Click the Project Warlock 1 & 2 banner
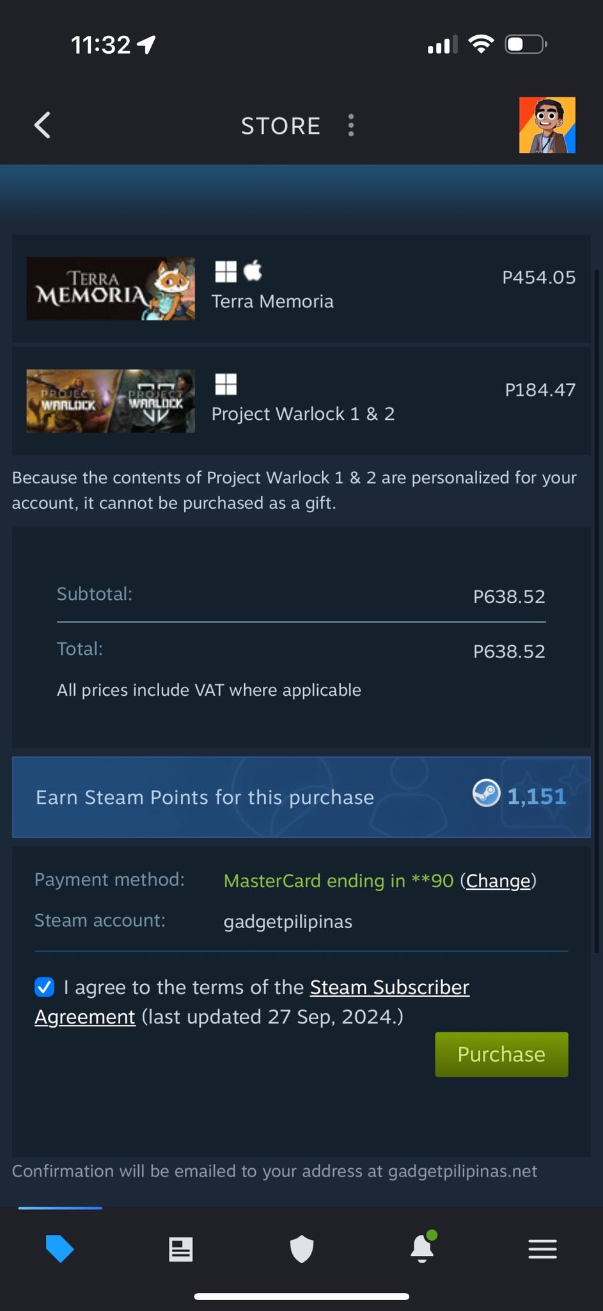Screen dimensions: 603x1311 click(110, 401)
